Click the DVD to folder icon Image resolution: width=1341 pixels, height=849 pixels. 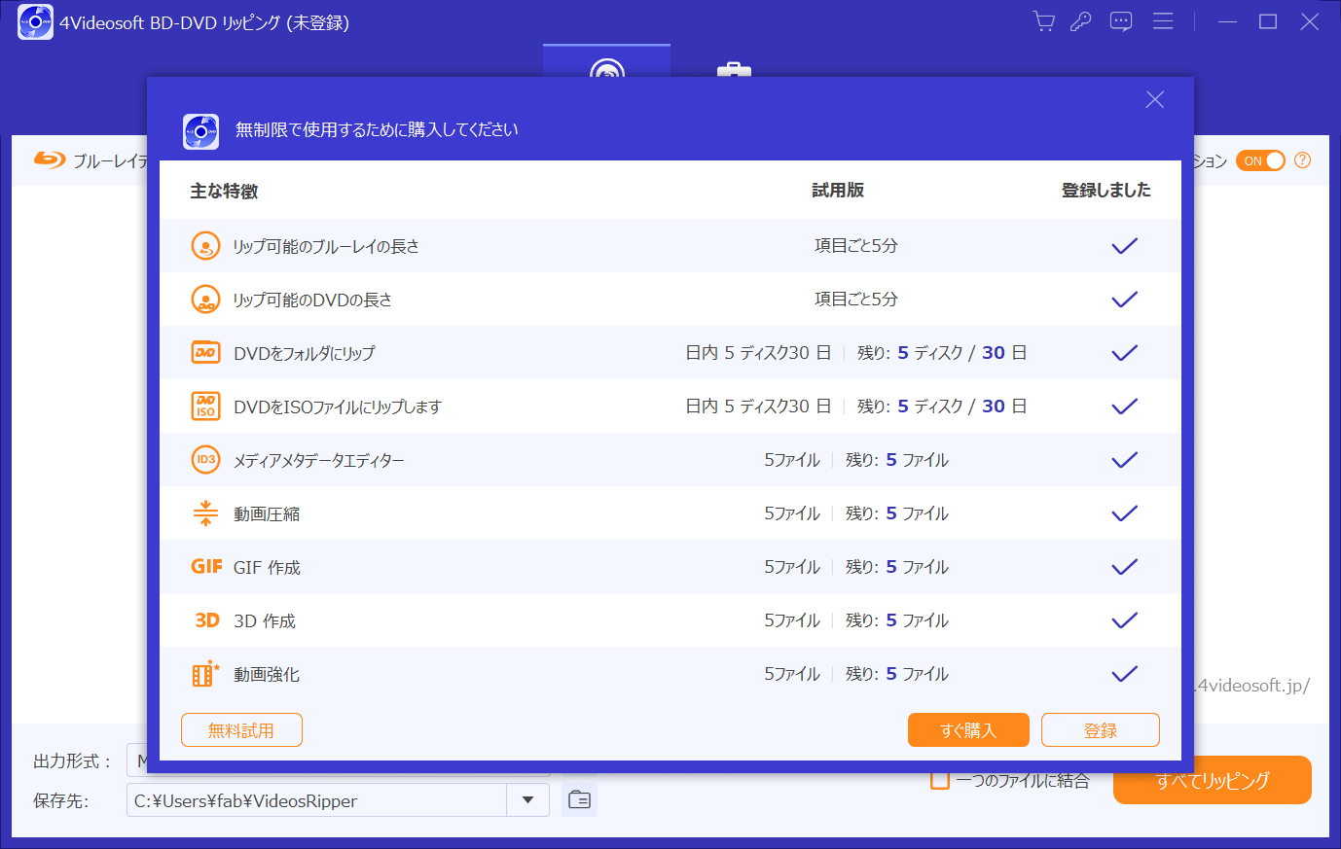[205, 353]
